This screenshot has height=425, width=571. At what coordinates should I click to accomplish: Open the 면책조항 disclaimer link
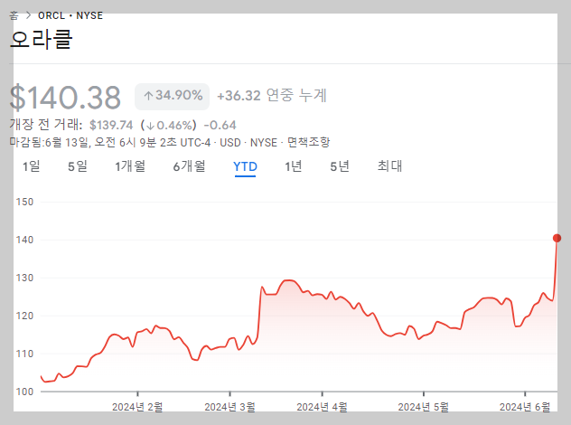308,142
